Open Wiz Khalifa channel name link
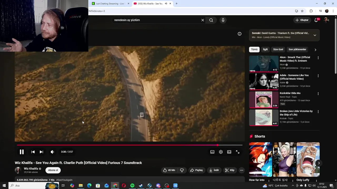Screen dimensions: 337x189 click(31, 169)
